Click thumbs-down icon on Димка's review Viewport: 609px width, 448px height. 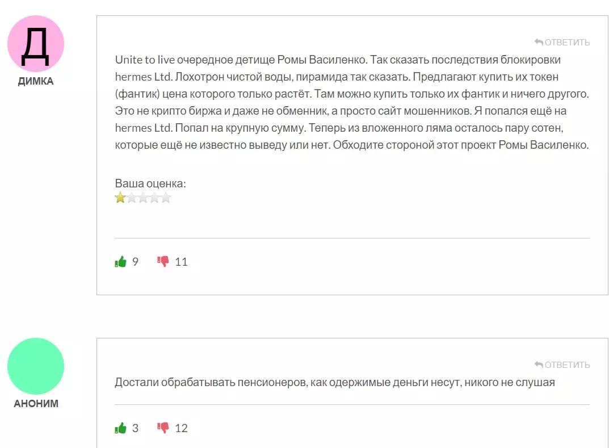[163, 261]
